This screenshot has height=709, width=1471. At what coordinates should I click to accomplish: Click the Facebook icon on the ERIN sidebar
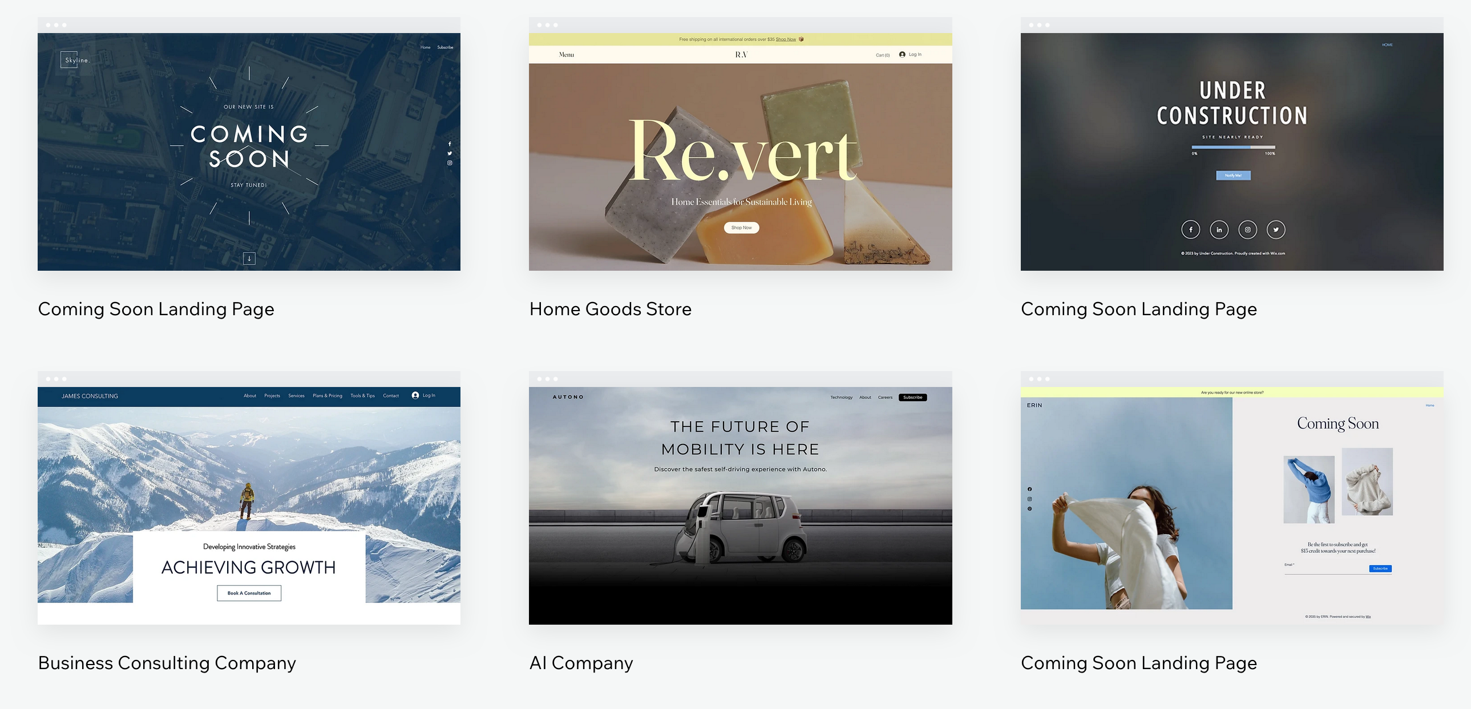(1030, 490)
